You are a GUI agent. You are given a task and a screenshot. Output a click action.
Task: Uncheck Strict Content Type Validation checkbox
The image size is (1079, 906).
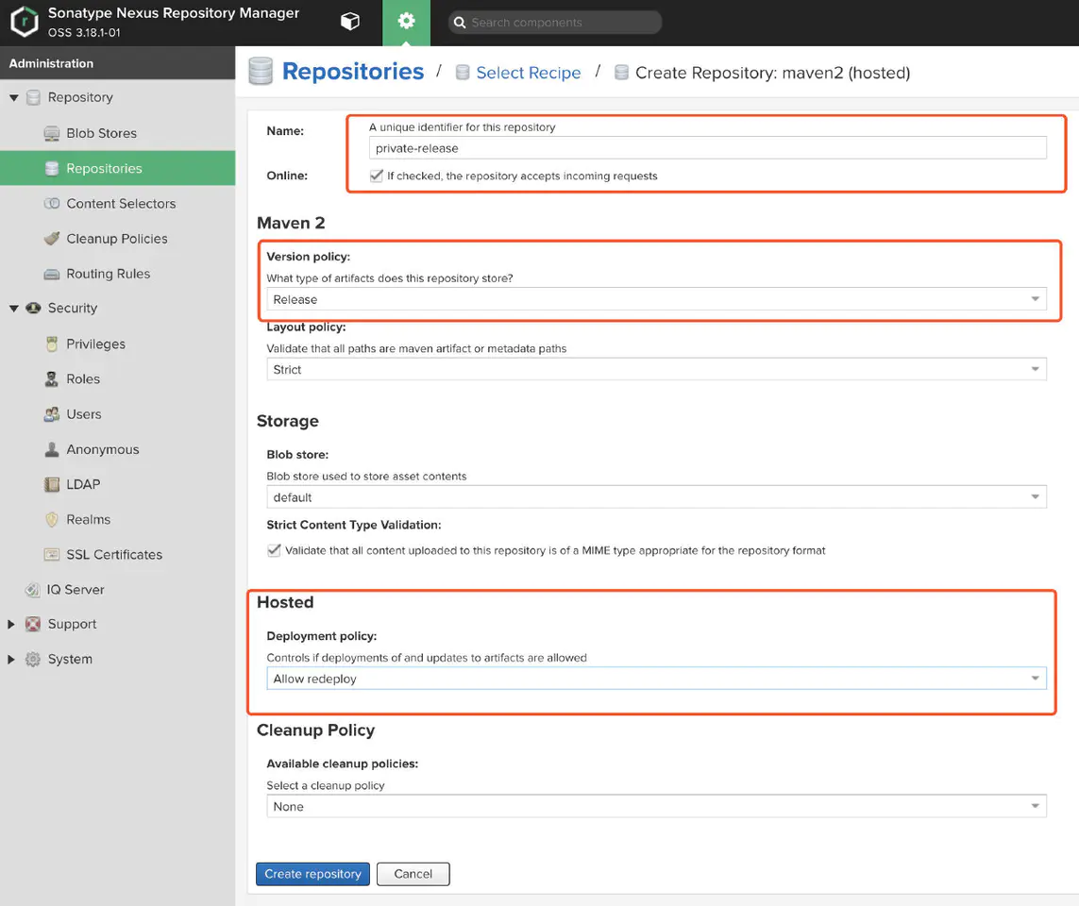click(274, 550)
